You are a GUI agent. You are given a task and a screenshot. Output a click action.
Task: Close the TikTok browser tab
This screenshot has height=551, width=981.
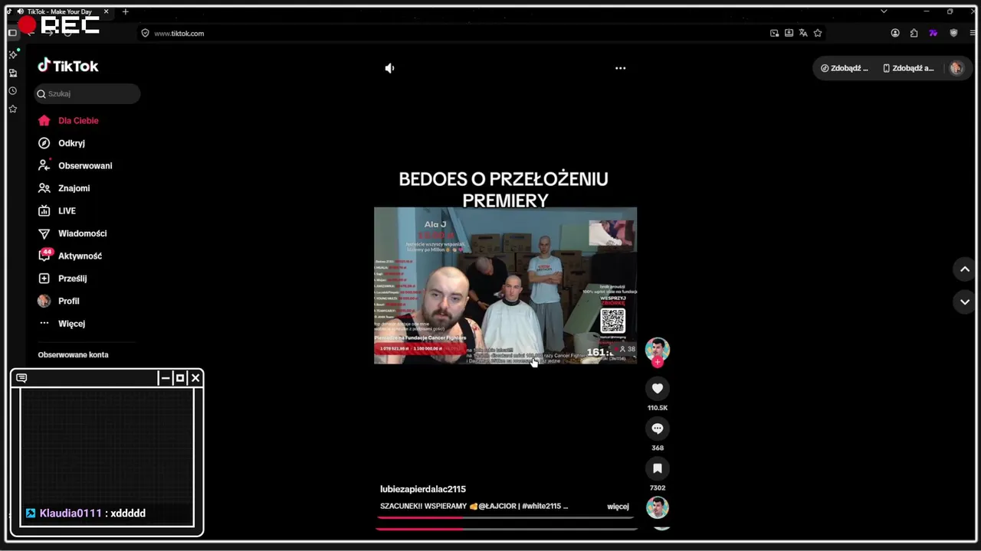[x=107, y=11]
